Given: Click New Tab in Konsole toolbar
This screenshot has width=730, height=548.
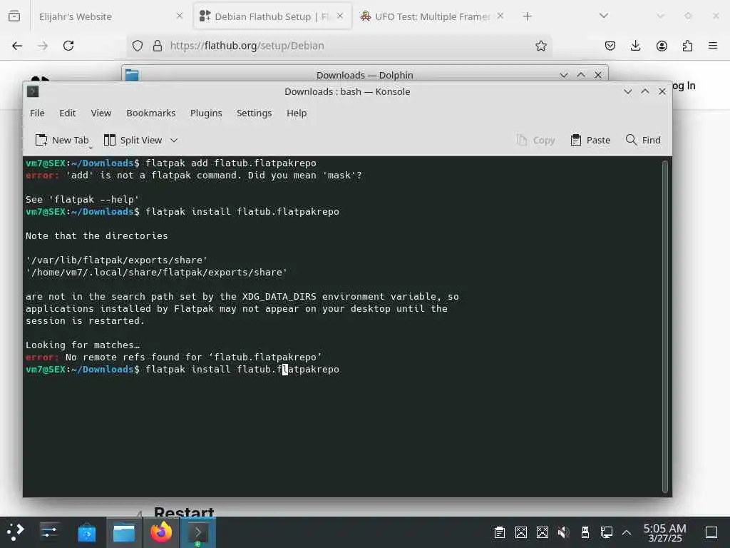Looking at the screenshot, I should tap(62, 141).
